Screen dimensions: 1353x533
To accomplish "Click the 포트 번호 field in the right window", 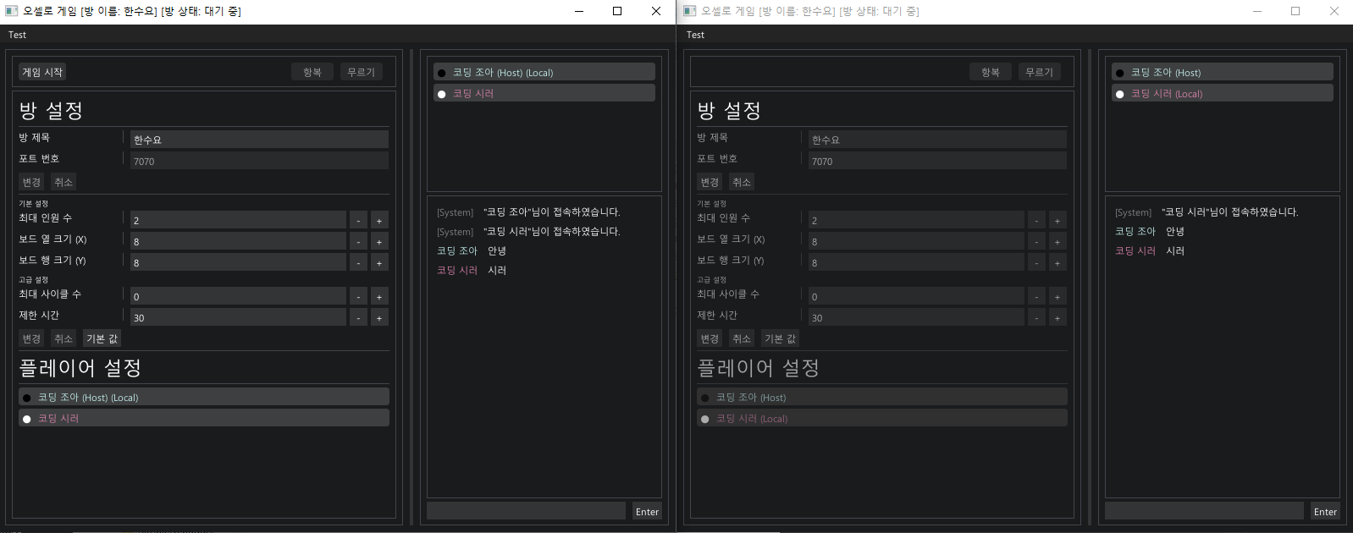I will pyautogui.click(x=937, y=161).
